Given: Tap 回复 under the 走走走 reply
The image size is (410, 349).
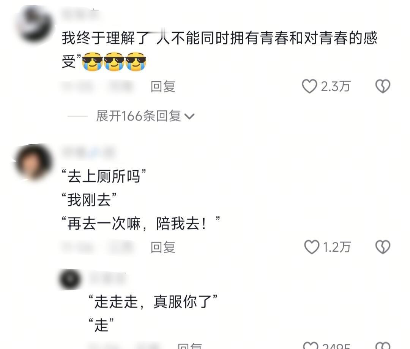Looking at the screenshot, I should (x=190, y=346).
